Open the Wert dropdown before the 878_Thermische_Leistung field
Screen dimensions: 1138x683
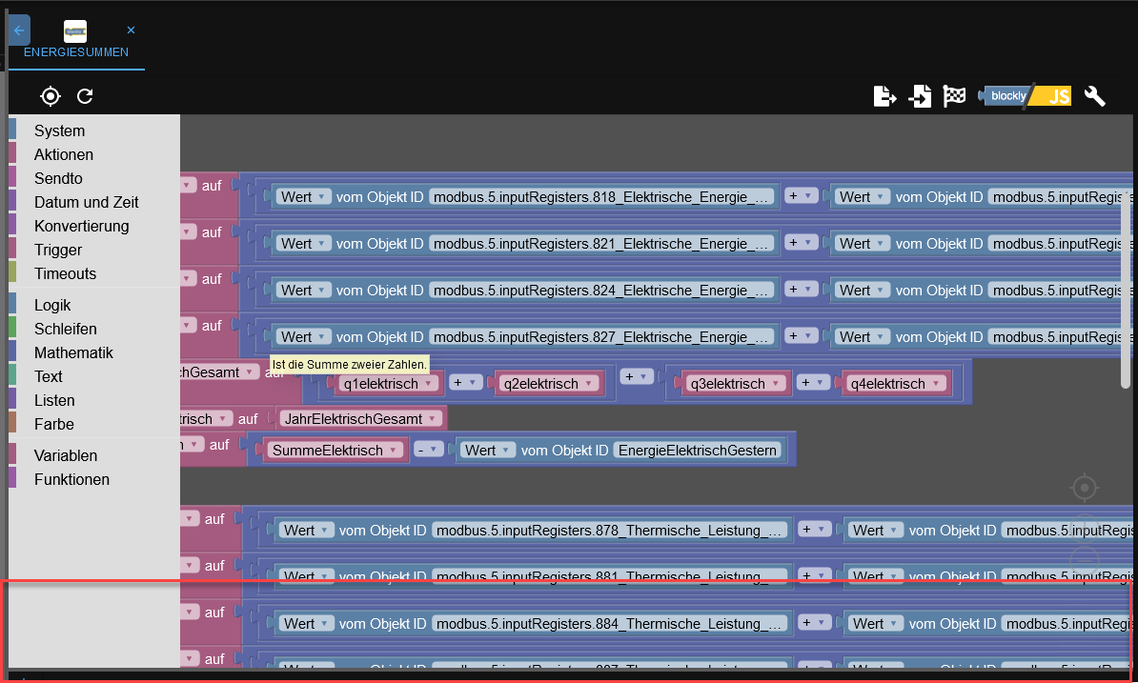[x=306, y=531]
